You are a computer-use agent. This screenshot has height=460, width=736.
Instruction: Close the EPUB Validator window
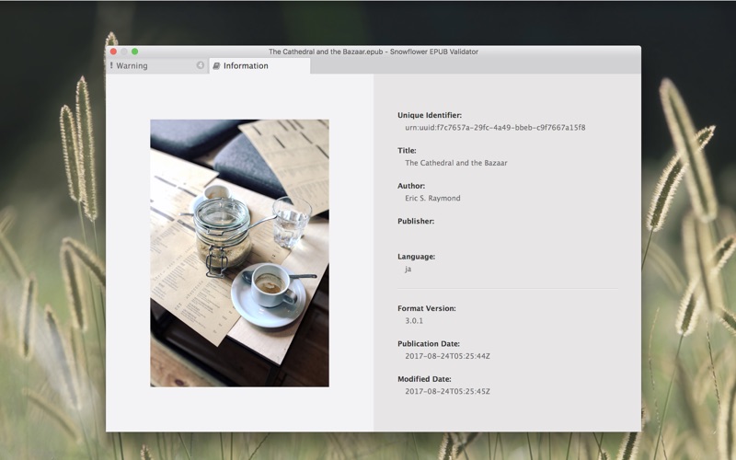(113, 52)
